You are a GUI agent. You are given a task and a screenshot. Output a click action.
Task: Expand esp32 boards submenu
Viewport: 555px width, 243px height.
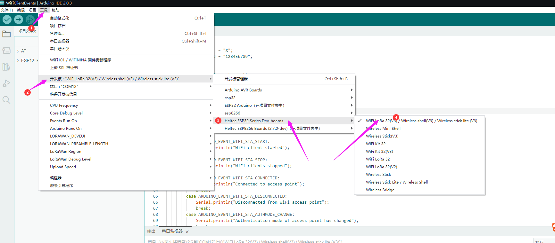pyautogui.click(x=284, y=98)
